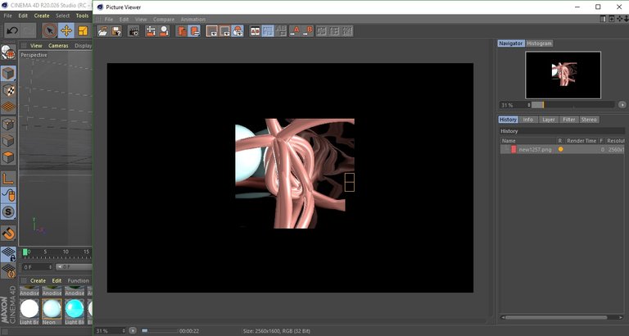Click the Navigator preview thumbnail

[x=563, y=75]
